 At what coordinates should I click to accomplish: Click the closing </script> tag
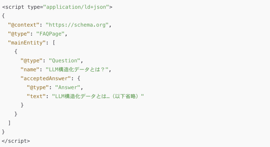click(x=16, y=141)
